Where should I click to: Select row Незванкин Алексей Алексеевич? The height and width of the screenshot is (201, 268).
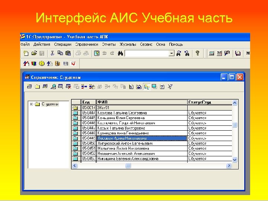[152, 153]
